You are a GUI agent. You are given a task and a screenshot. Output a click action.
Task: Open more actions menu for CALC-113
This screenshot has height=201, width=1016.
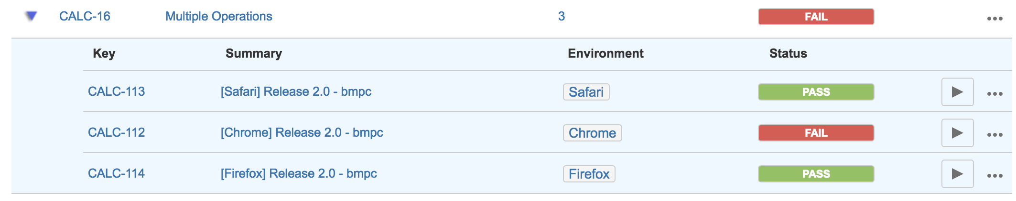[994, 94]
